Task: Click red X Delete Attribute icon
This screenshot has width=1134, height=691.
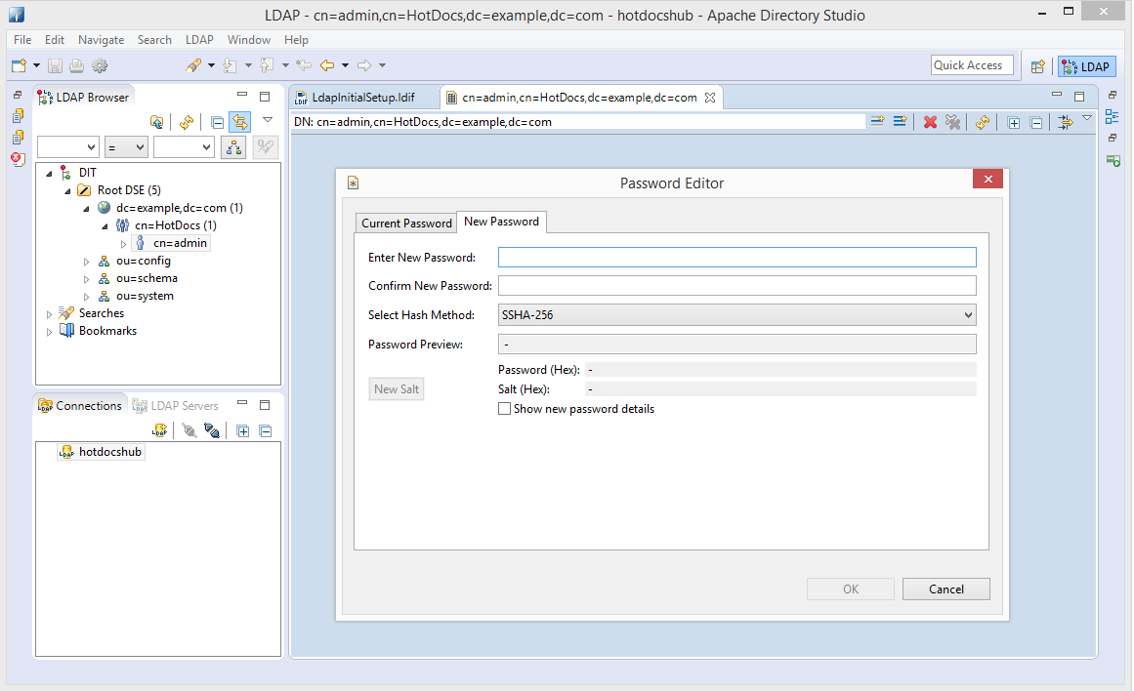Action: point(930,122)
